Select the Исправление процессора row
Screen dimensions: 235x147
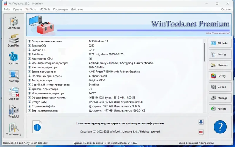(x=115, y=93)
